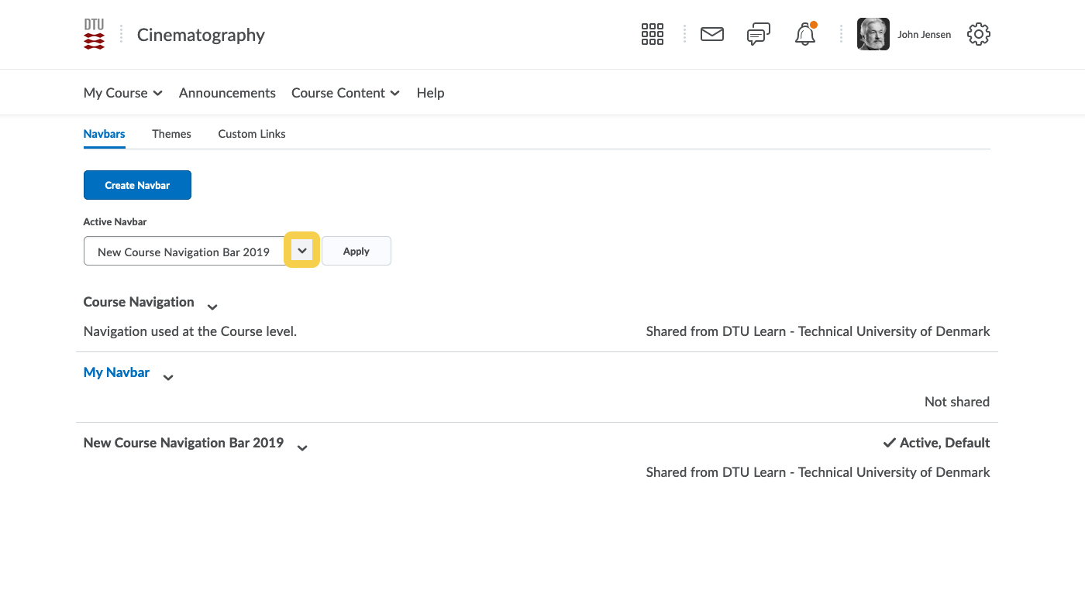Expand the Course Content menu
The width and height of the screenshot is (1085, 610).
345,93
